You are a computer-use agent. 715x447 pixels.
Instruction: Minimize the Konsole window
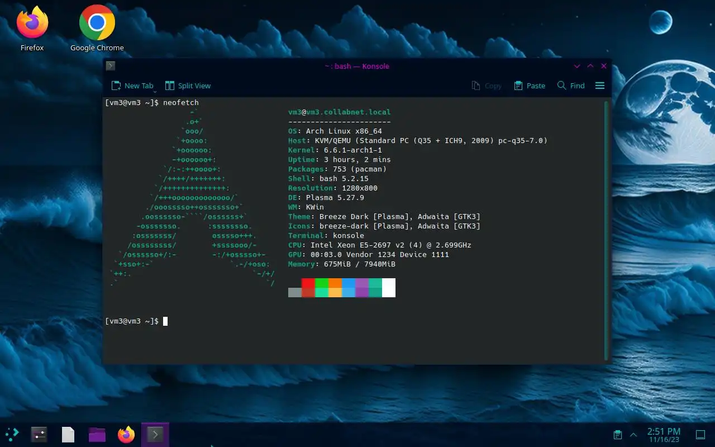point(577,66)
